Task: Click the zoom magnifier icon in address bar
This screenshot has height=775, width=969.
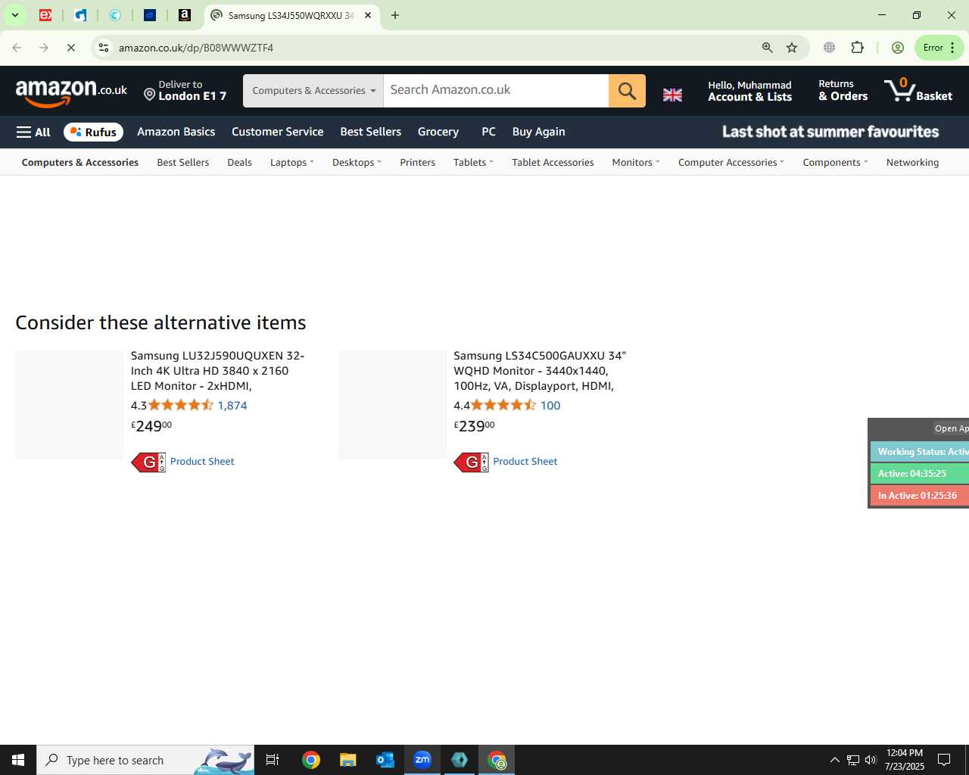Action: click(767, 48)
